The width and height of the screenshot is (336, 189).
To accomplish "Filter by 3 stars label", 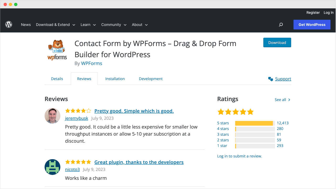I will 223,135.
